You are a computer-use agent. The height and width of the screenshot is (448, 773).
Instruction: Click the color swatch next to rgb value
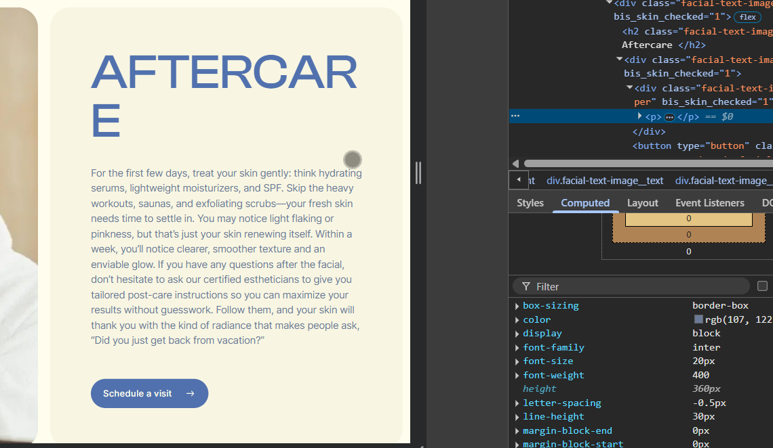698,319
